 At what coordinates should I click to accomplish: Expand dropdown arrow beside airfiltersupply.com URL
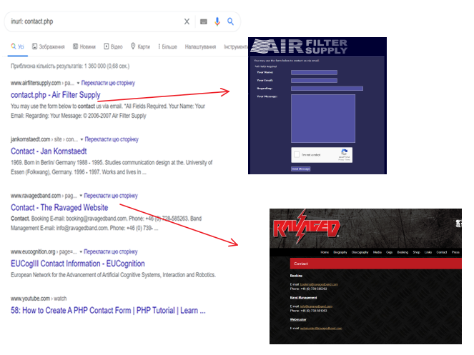tap(78, 83)
